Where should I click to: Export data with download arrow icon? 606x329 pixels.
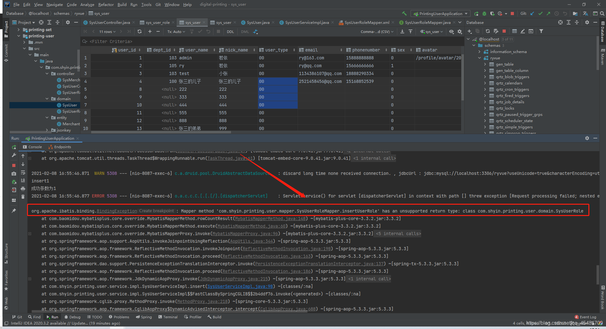402,31
